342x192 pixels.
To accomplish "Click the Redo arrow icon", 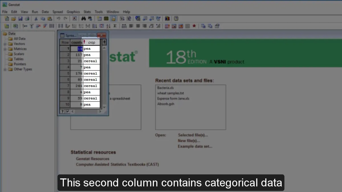I will pos(65,19).
